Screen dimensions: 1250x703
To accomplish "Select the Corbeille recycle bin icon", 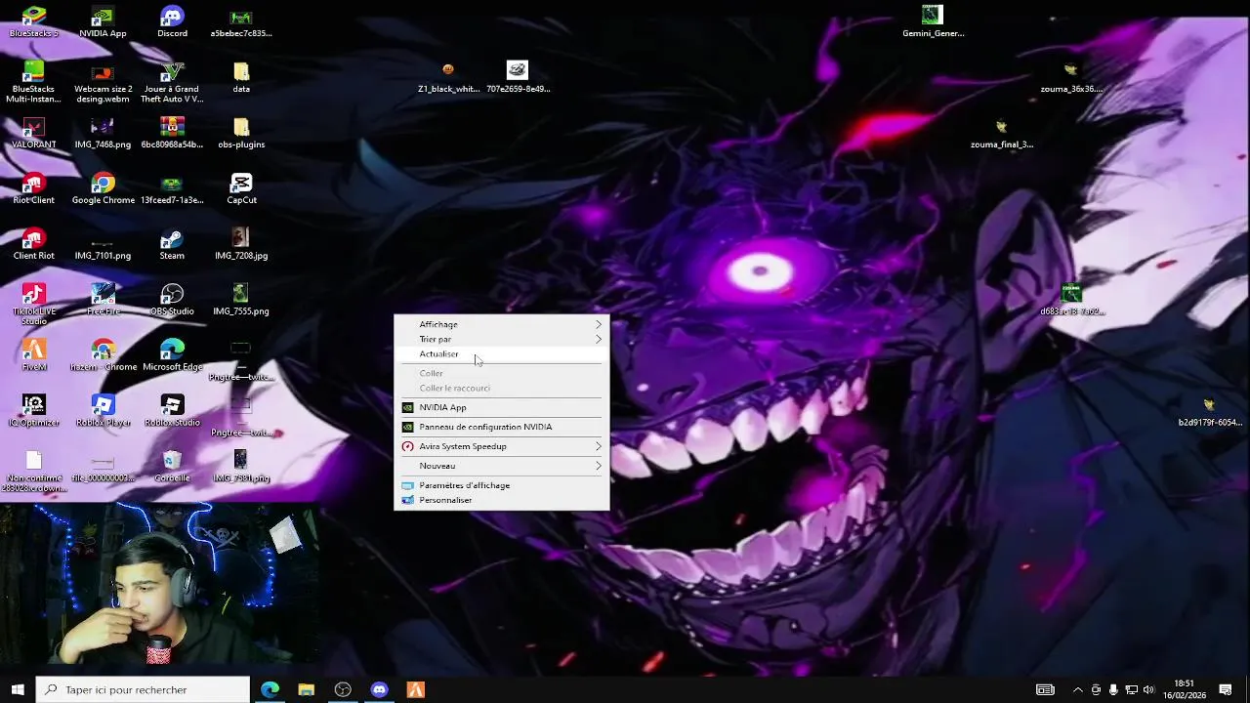I will click(x=172, y=467).
